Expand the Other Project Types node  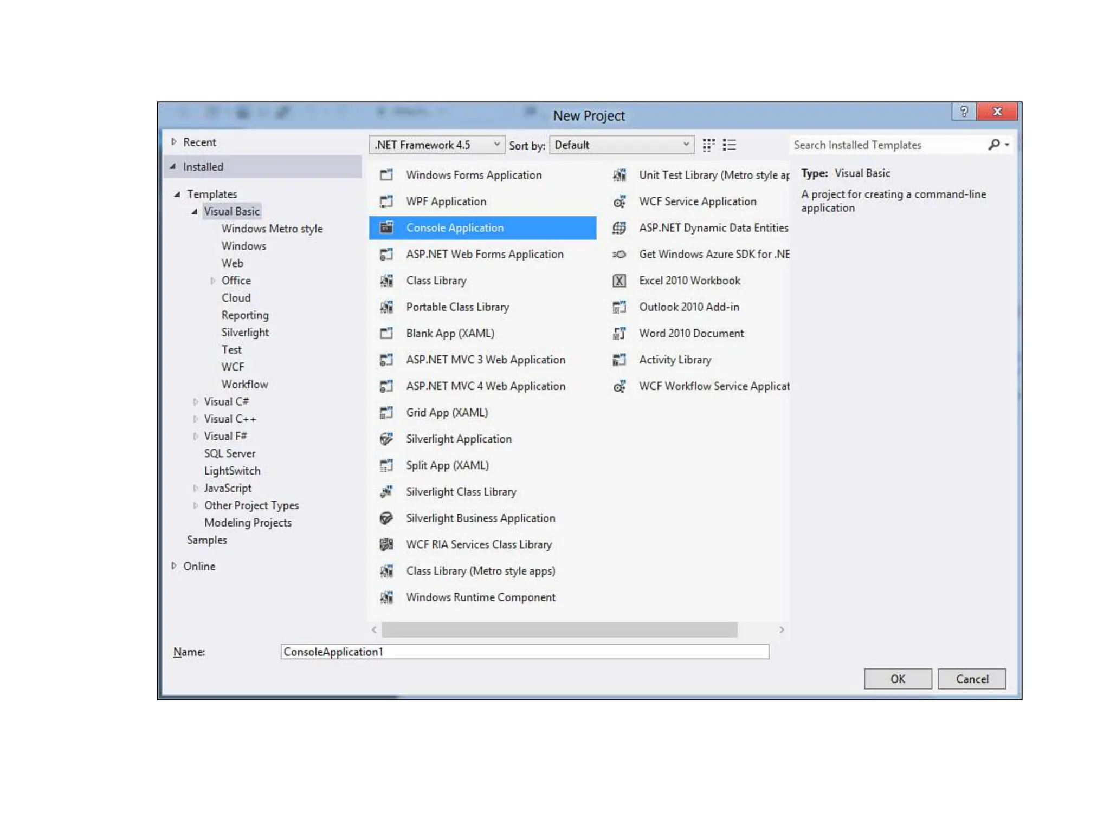(x=195, y=506)
